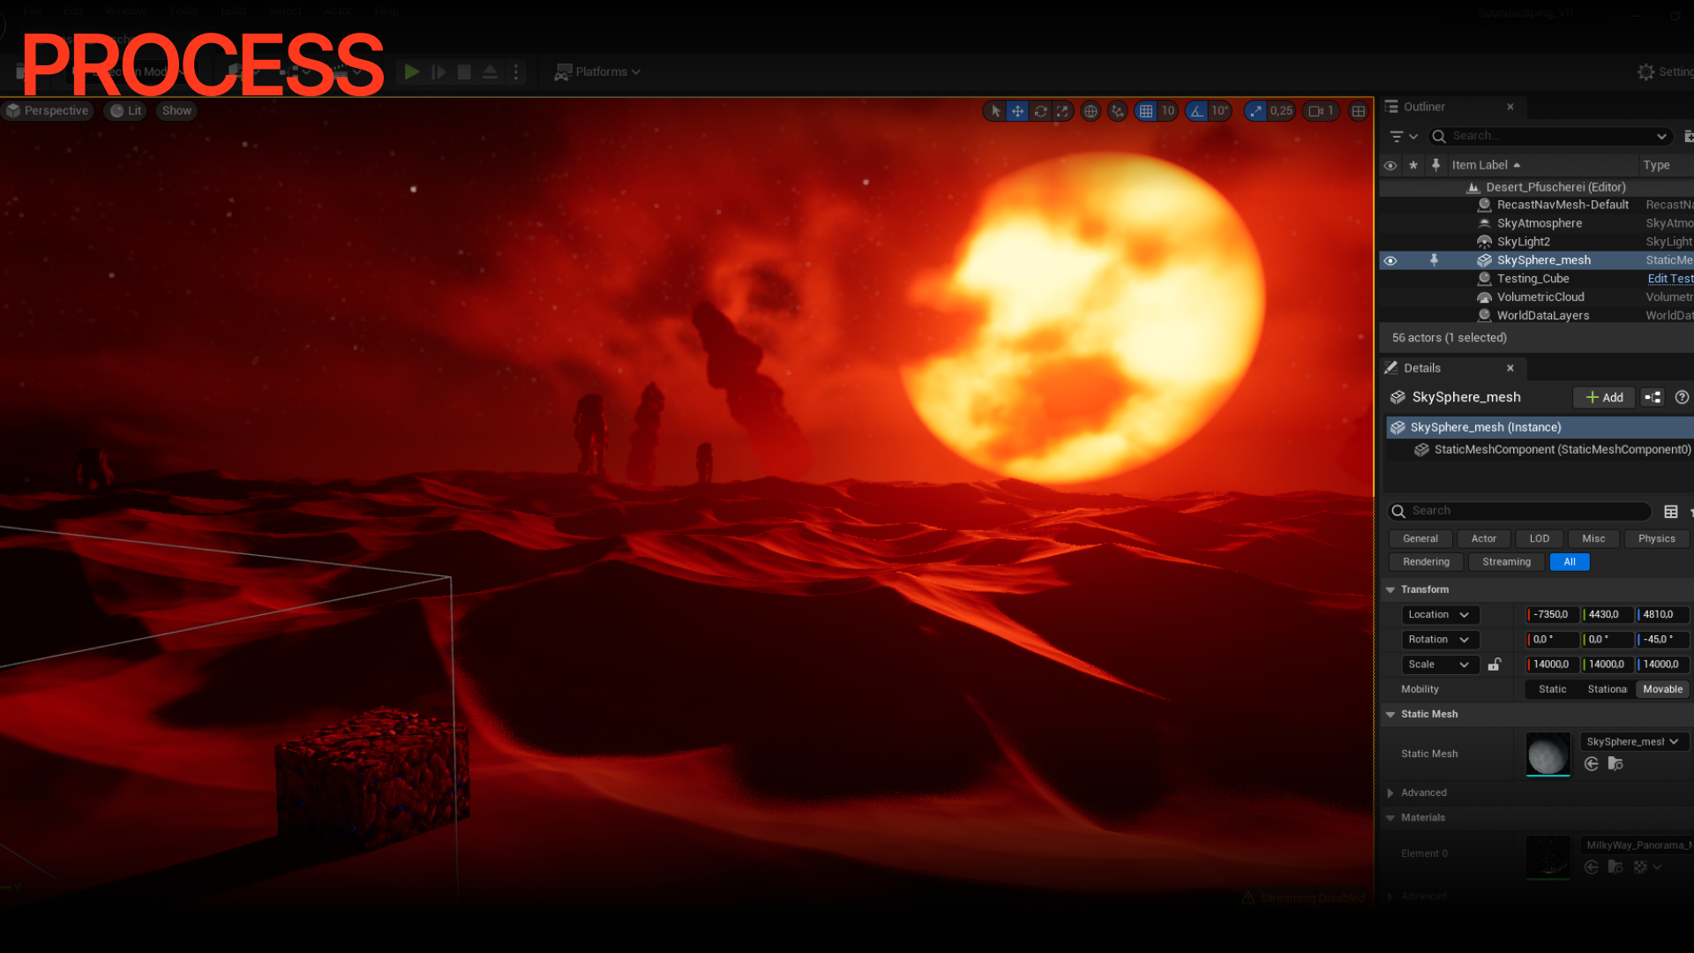Filter Details by Actor category
This screenshot has height=953, width=1694.
point(1483,538)
